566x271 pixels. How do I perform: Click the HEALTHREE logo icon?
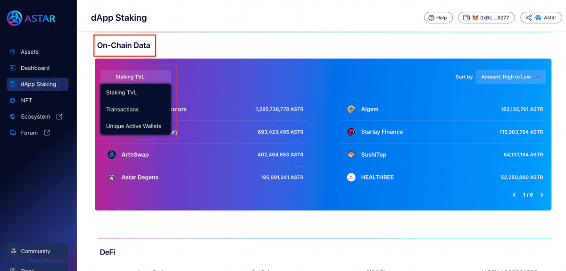coord(351,178)
